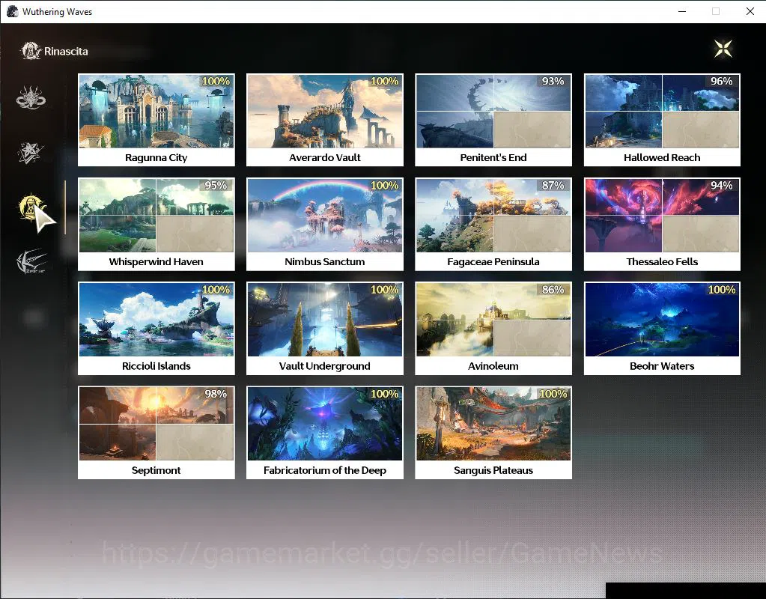This screenshot has height=599, width=766.
Task: Open the Avinoleum area image
Action: [493, 320]
